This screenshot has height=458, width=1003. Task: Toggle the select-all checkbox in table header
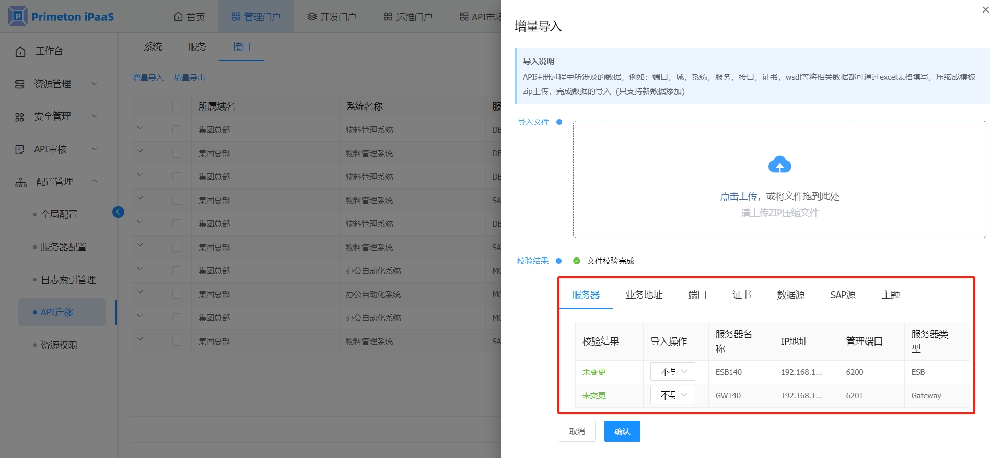coord(177,107)
